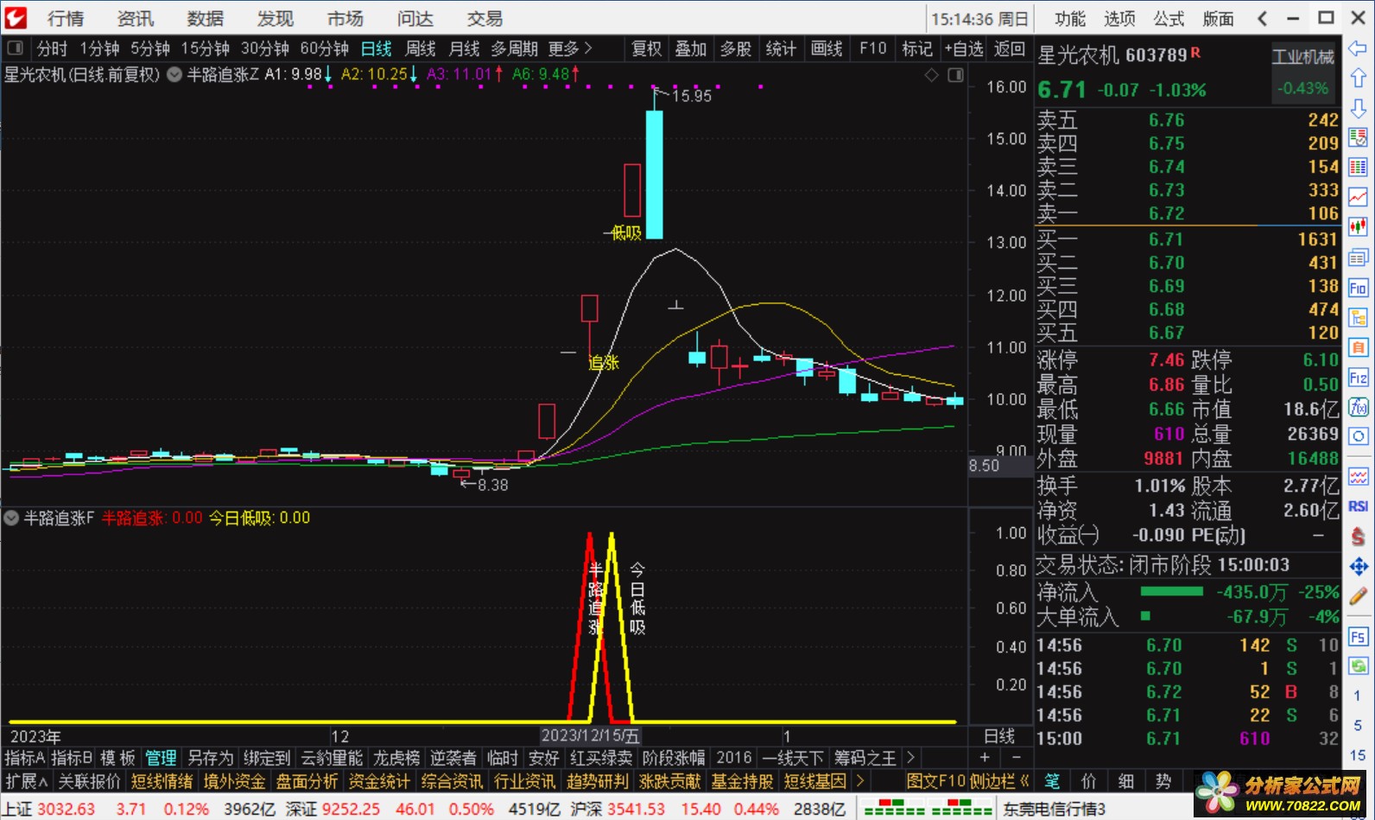Click the left arrow icon in right sidebar
Viewport: 1375px width, 820px height.
click(1358, 48)
